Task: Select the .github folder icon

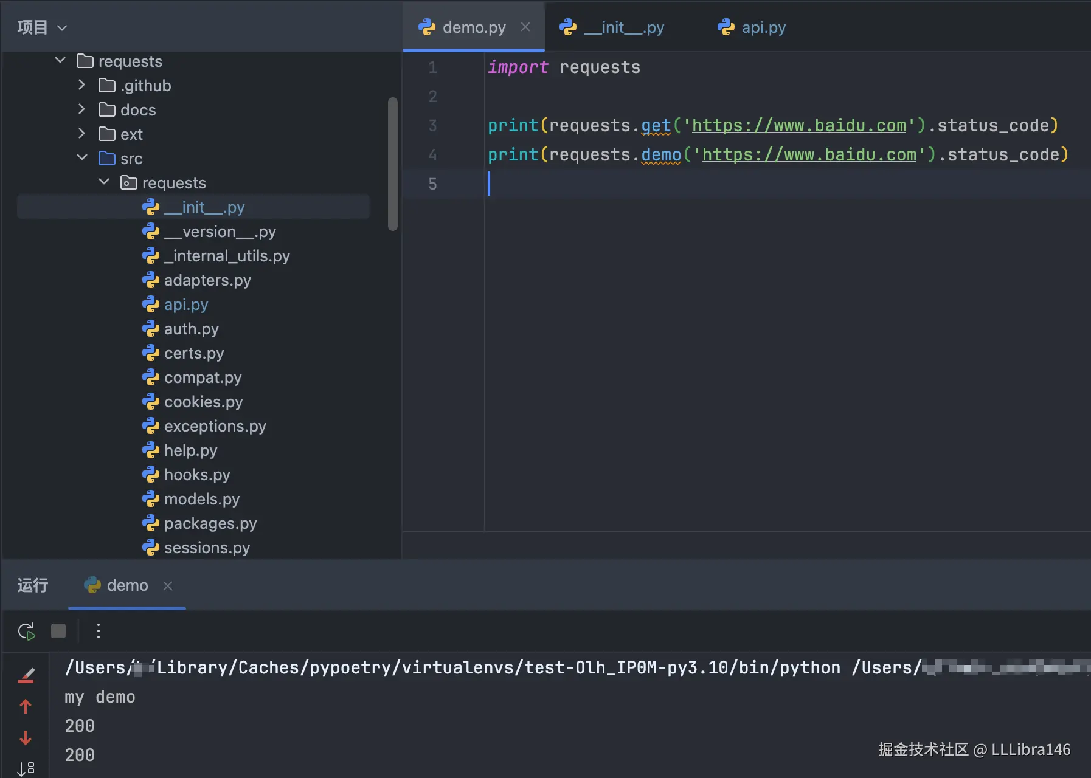Action: coord(107,85)
